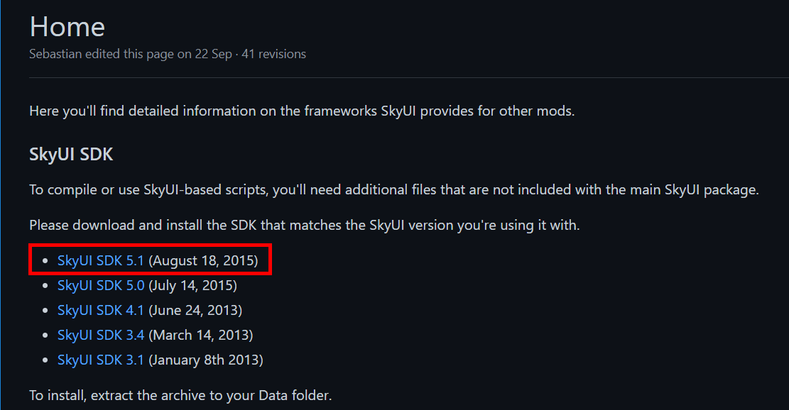Follow the SkyUI SDK 4.1 link
This screenshot has width=789, height=410.
click(x=100, y=310)
